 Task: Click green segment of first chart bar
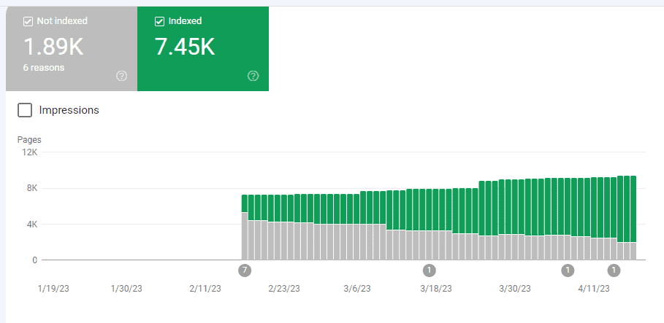[245, 203]
